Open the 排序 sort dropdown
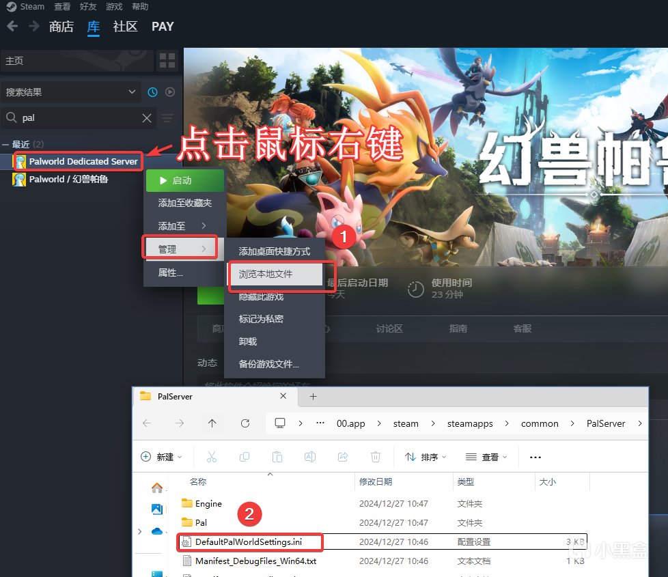The height and width of the screenshot is (577, 668). click(426, 457)
